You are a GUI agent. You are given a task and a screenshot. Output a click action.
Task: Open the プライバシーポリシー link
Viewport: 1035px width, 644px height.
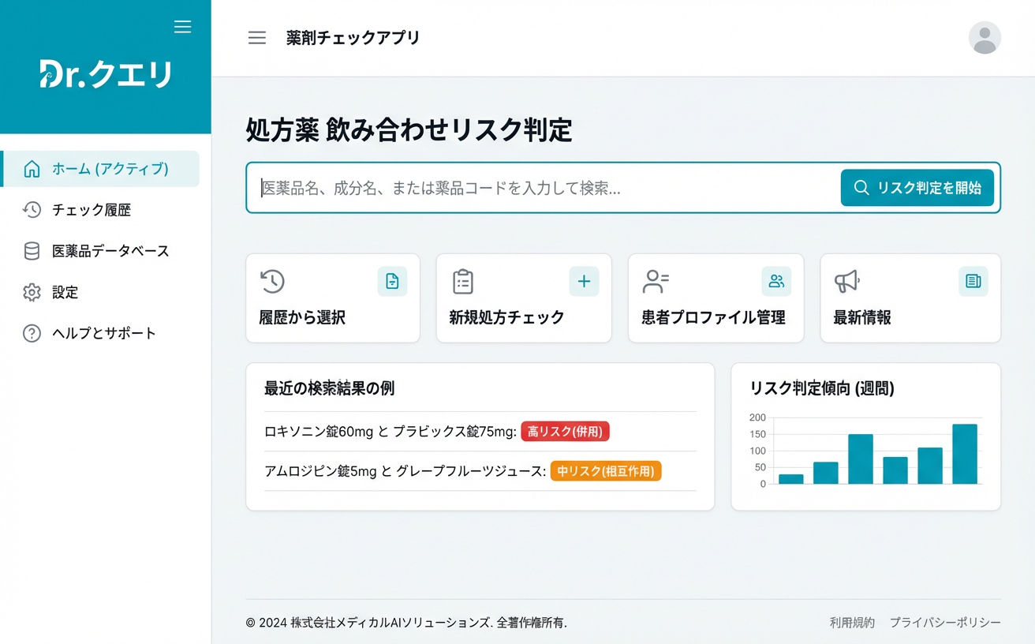point(943,622)
